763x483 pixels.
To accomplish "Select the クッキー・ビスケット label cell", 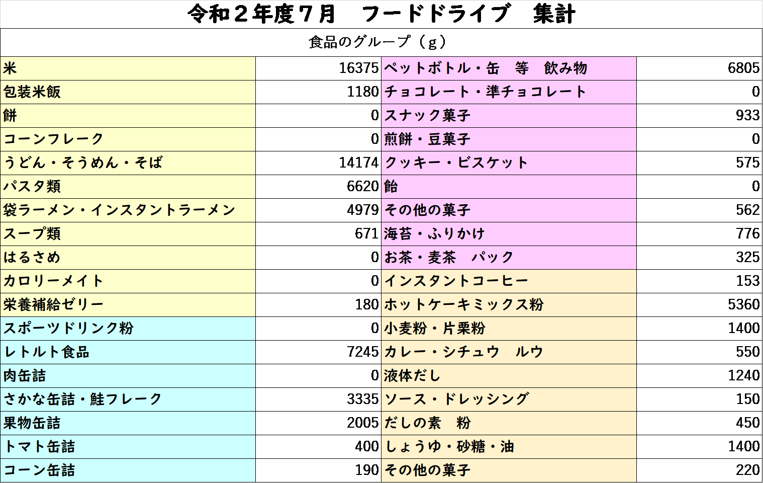I will pyautogui.click(x=509, y=163).
